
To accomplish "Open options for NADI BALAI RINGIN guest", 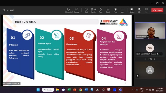I will pos(161,54).
